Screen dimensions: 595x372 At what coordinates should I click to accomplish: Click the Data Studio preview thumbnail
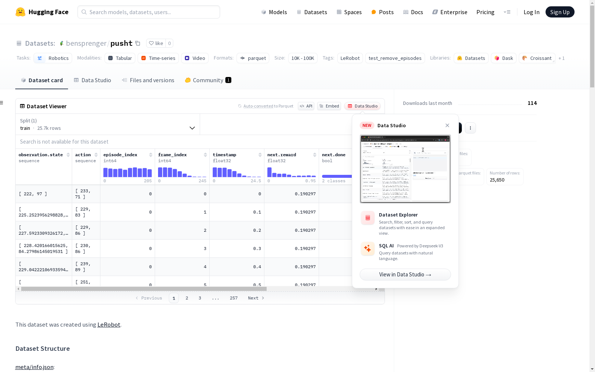(405, 169)
